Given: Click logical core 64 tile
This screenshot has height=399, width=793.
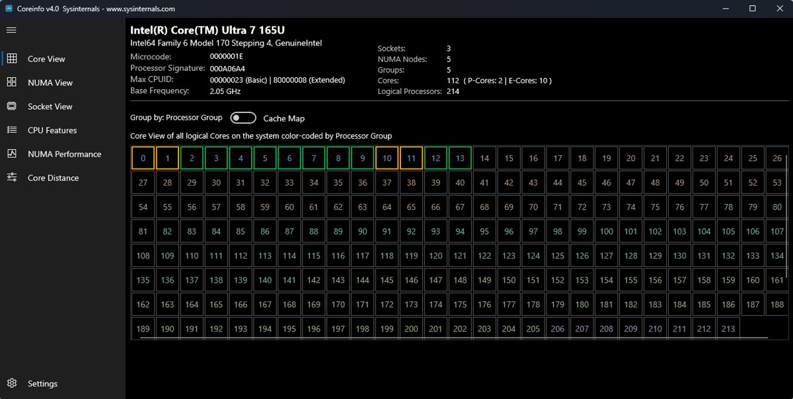Looking at the screenshot, I should coord(387,207).
